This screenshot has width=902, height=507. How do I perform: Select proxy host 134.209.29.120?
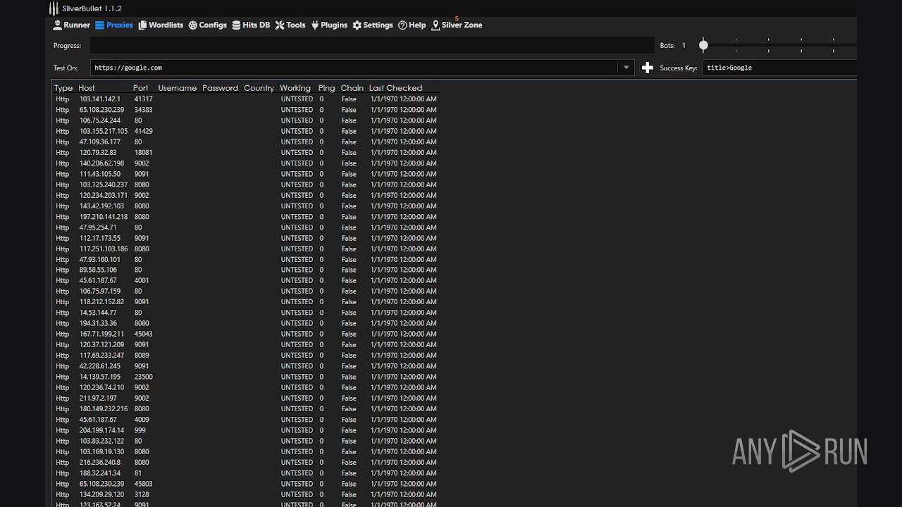[x=101, y=494]
